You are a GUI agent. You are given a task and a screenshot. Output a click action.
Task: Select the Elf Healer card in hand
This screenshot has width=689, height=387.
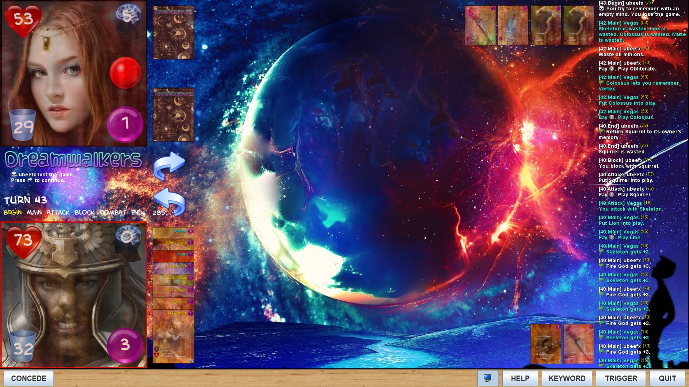point(173,337)
